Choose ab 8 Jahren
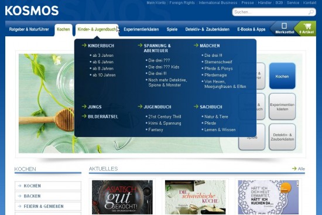 103,69
